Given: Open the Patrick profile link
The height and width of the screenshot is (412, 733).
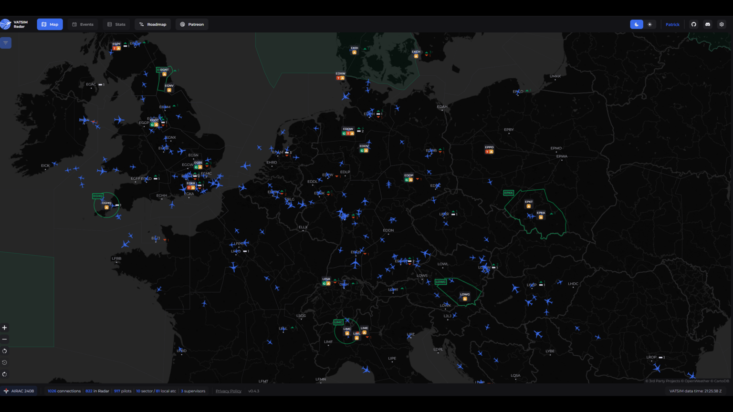Looking at the screenshot, I should click(x=672, y=24).
